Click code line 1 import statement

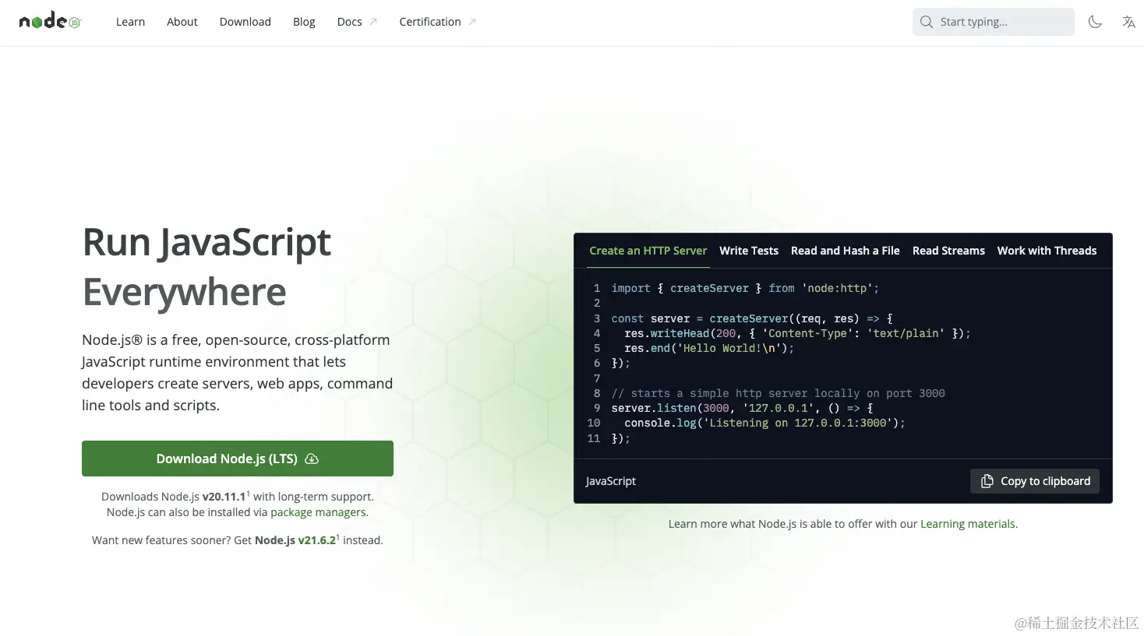745,288
